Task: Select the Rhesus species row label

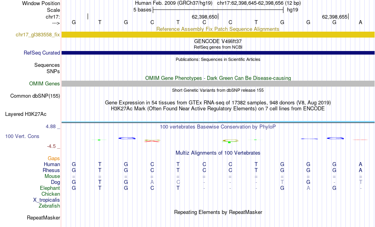Action: click(x=51, y=170)
